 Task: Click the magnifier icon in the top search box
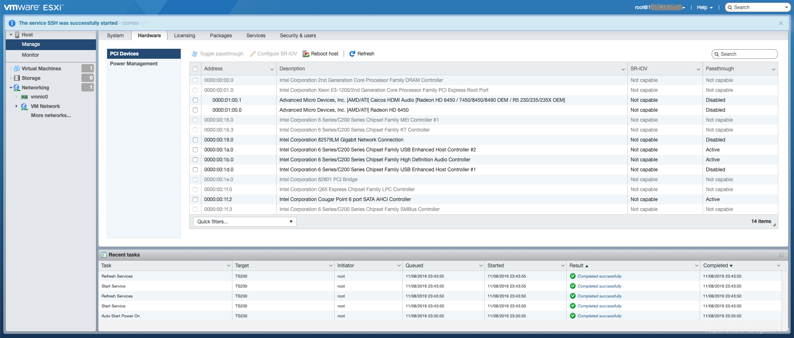[x=730, y=7]
